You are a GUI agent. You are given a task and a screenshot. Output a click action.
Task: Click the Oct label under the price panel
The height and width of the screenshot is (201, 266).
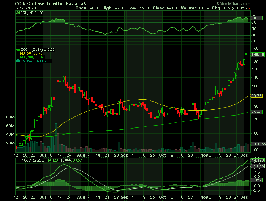point(163,155)
